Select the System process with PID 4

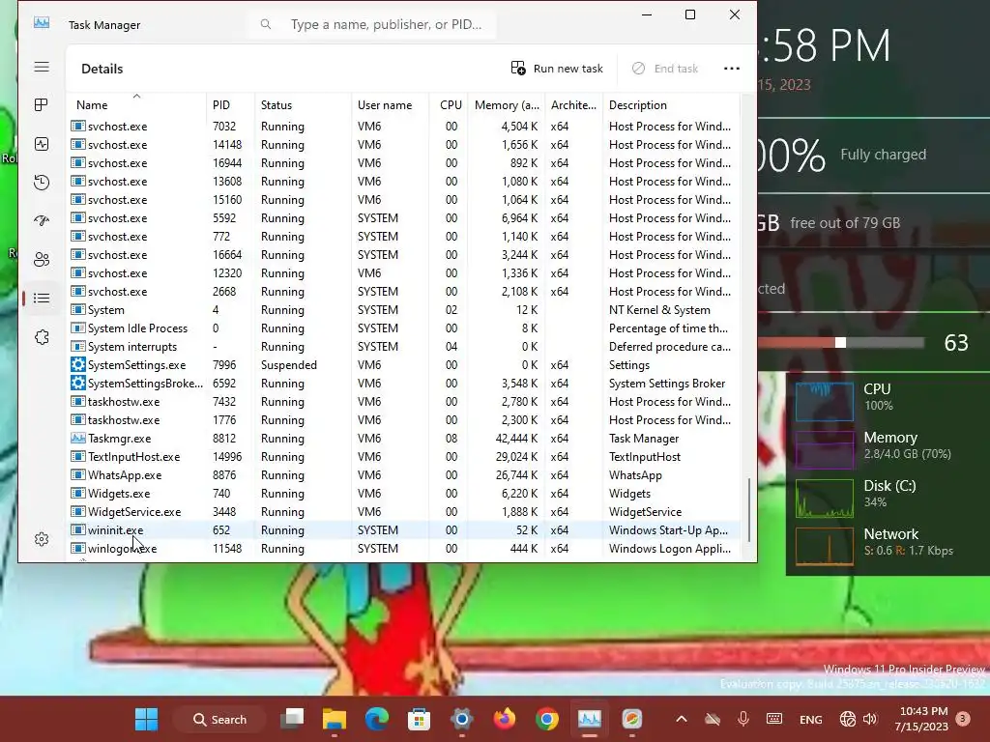pyautogui.click(x=403, y=310)
